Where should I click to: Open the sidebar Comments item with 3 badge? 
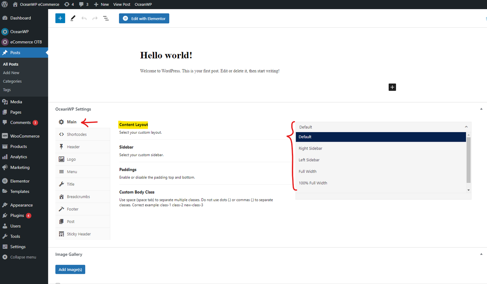pos(24,122)
